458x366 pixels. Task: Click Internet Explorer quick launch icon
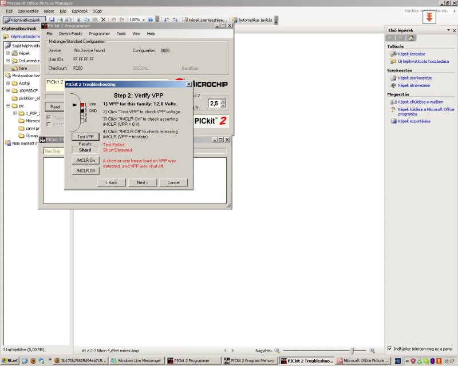pyautogui.click(x=25, y=360)
